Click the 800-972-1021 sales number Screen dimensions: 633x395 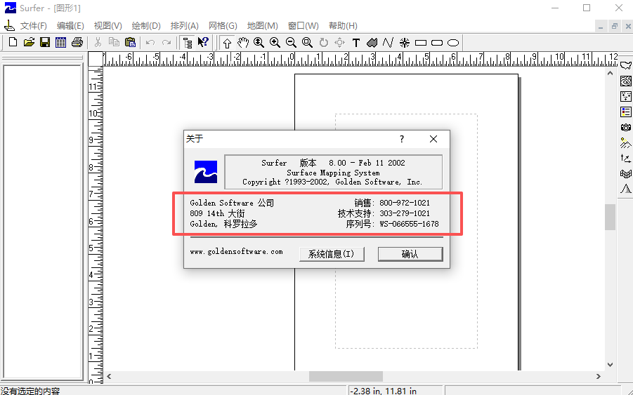coord(405,203)
